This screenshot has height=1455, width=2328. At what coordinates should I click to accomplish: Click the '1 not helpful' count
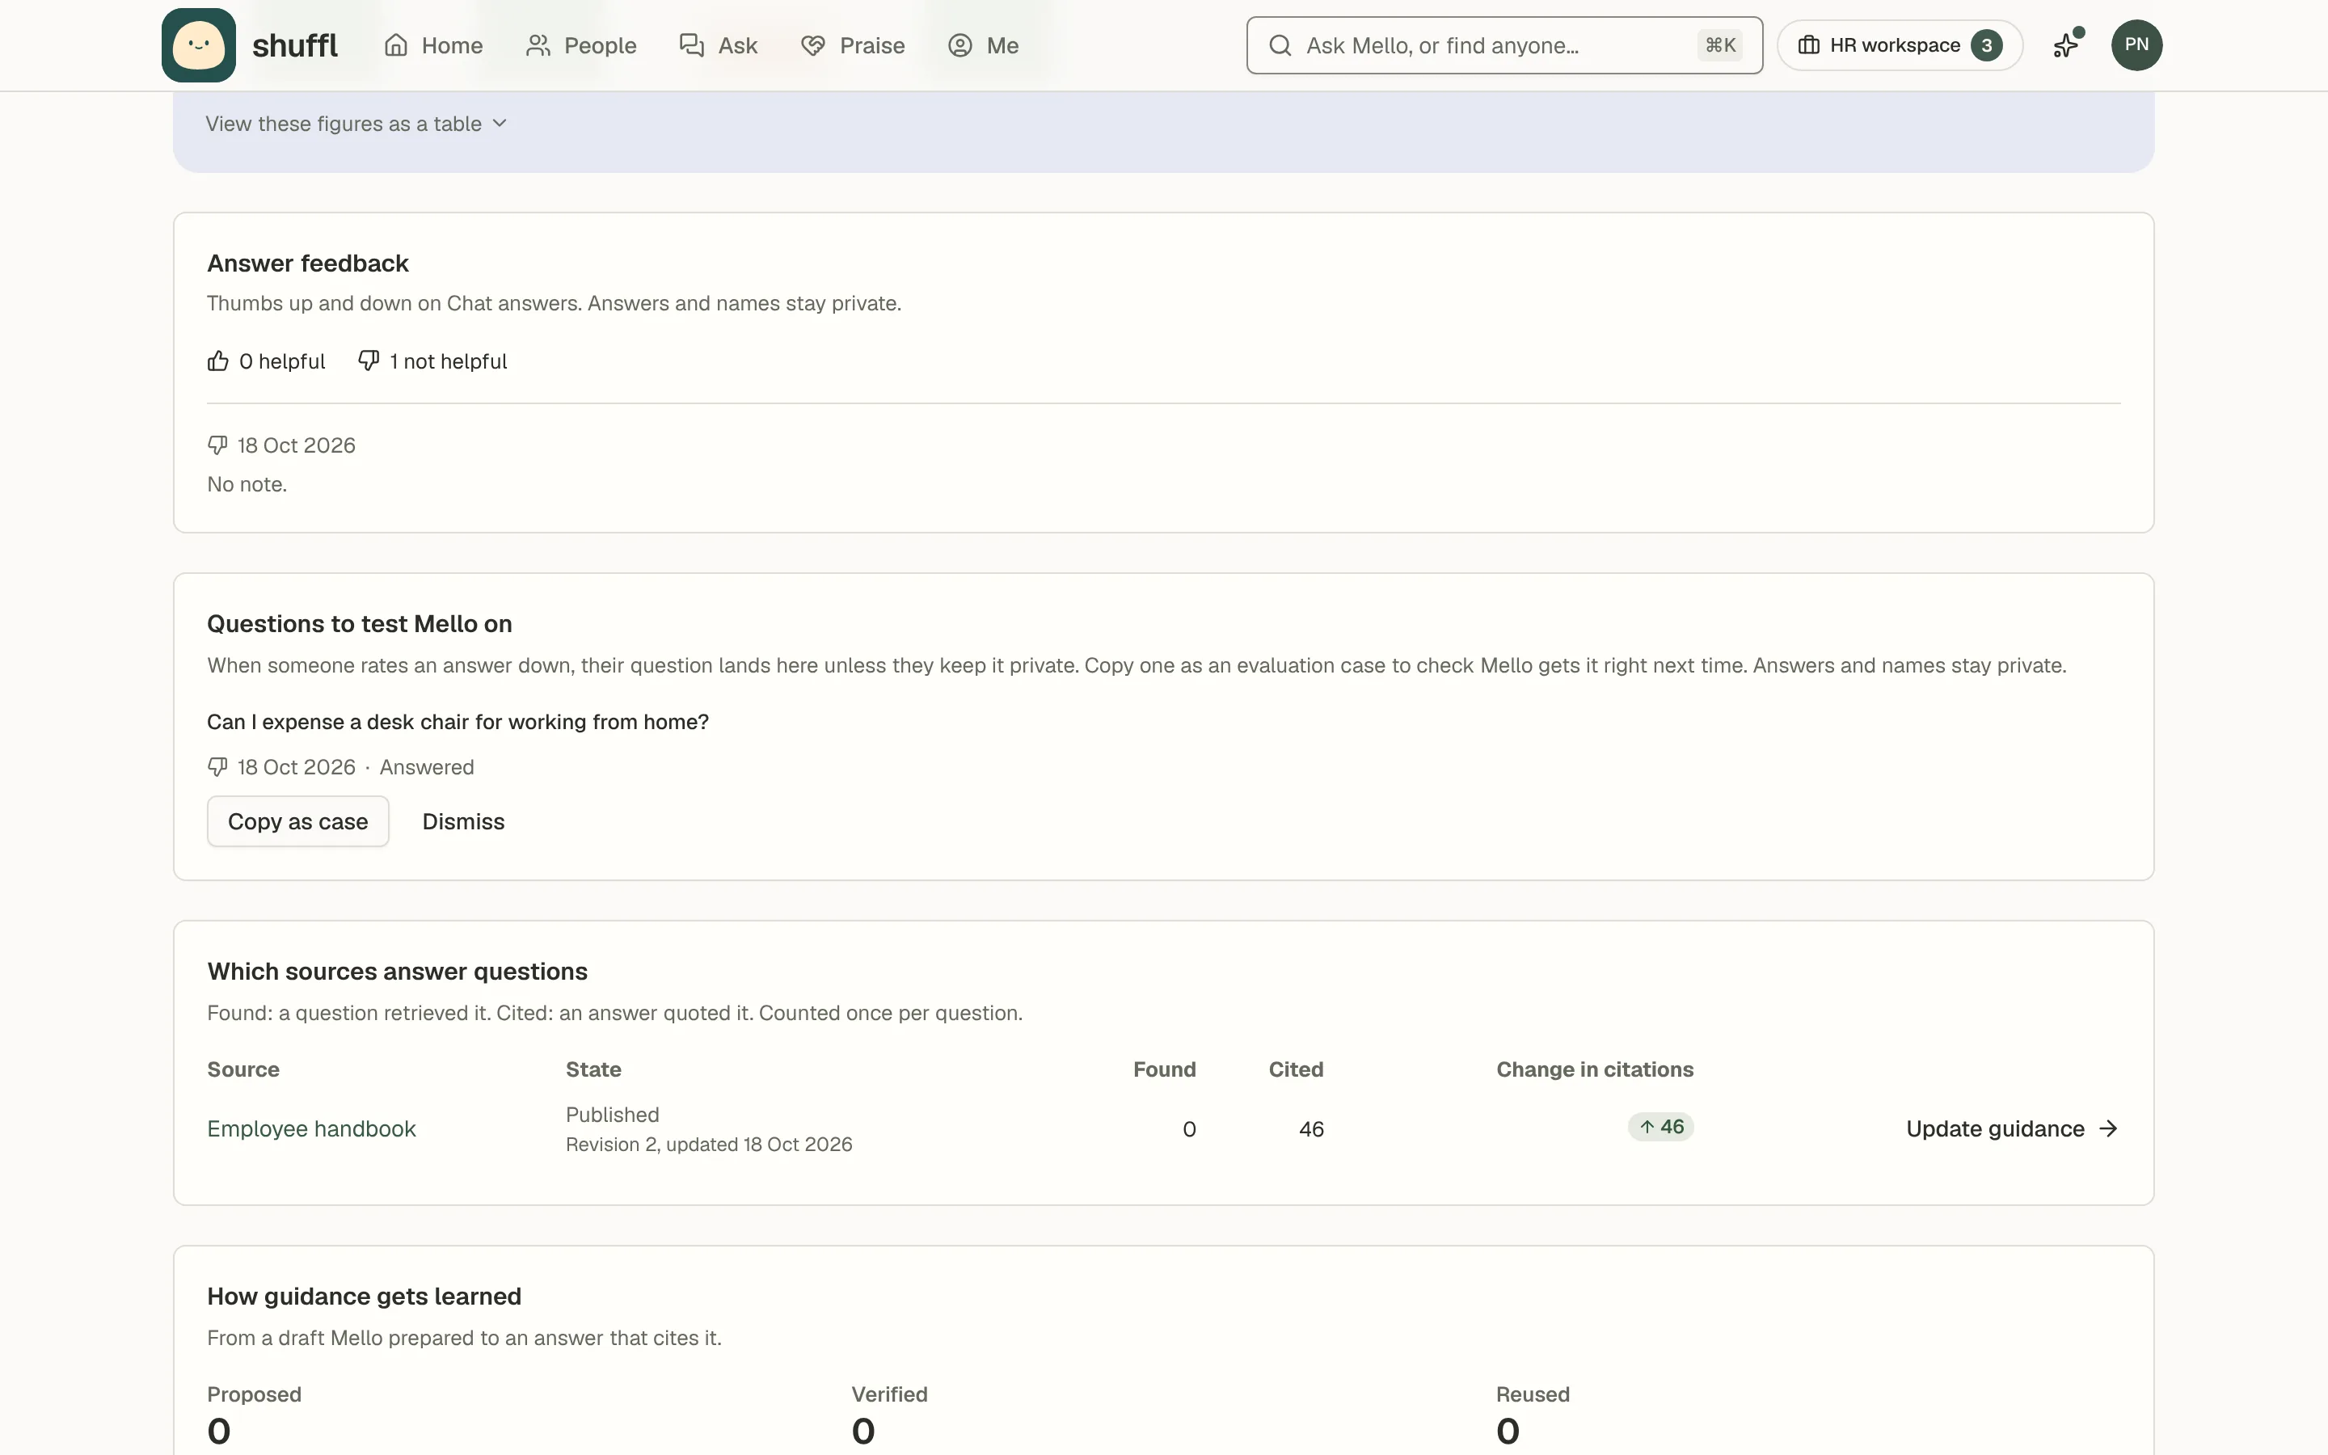click(x=449, y=361)
